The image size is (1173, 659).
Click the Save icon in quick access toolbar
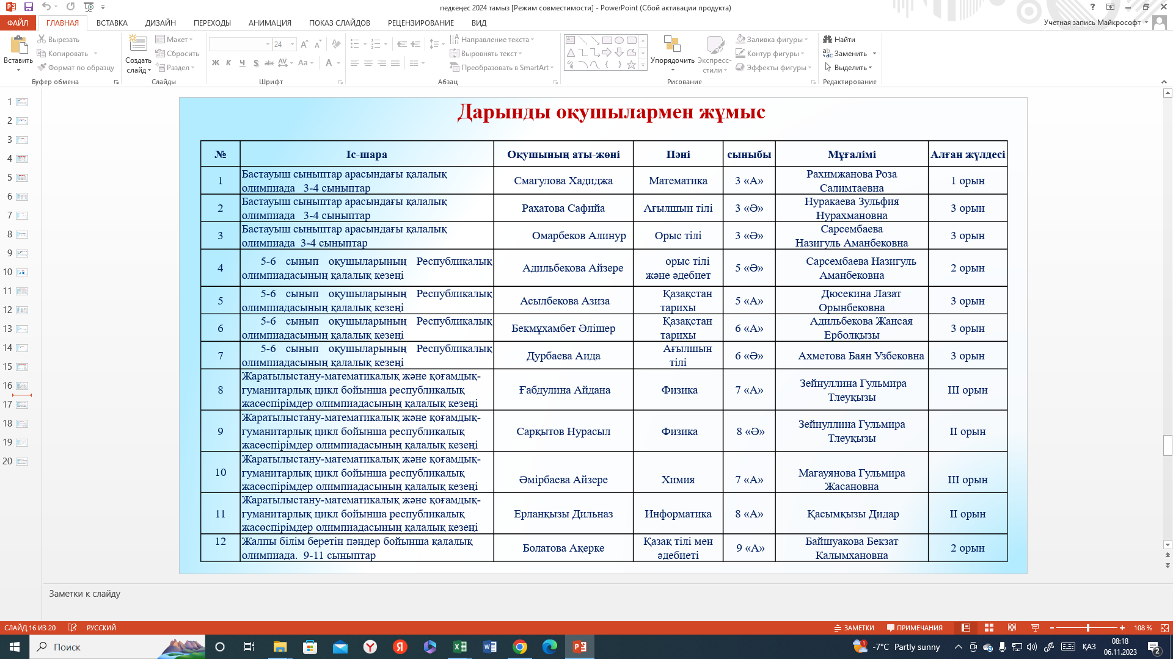click(28, 7)
